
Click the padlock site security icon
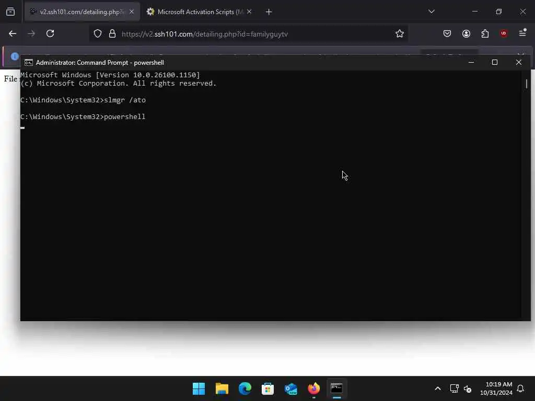112,34
